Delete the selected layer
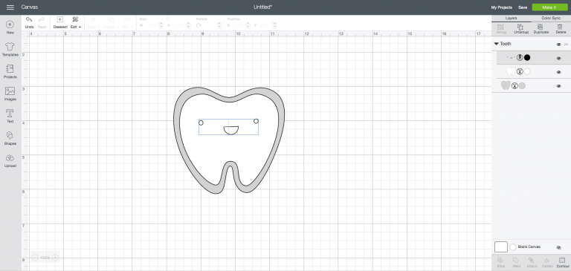 tap(561, 29)
